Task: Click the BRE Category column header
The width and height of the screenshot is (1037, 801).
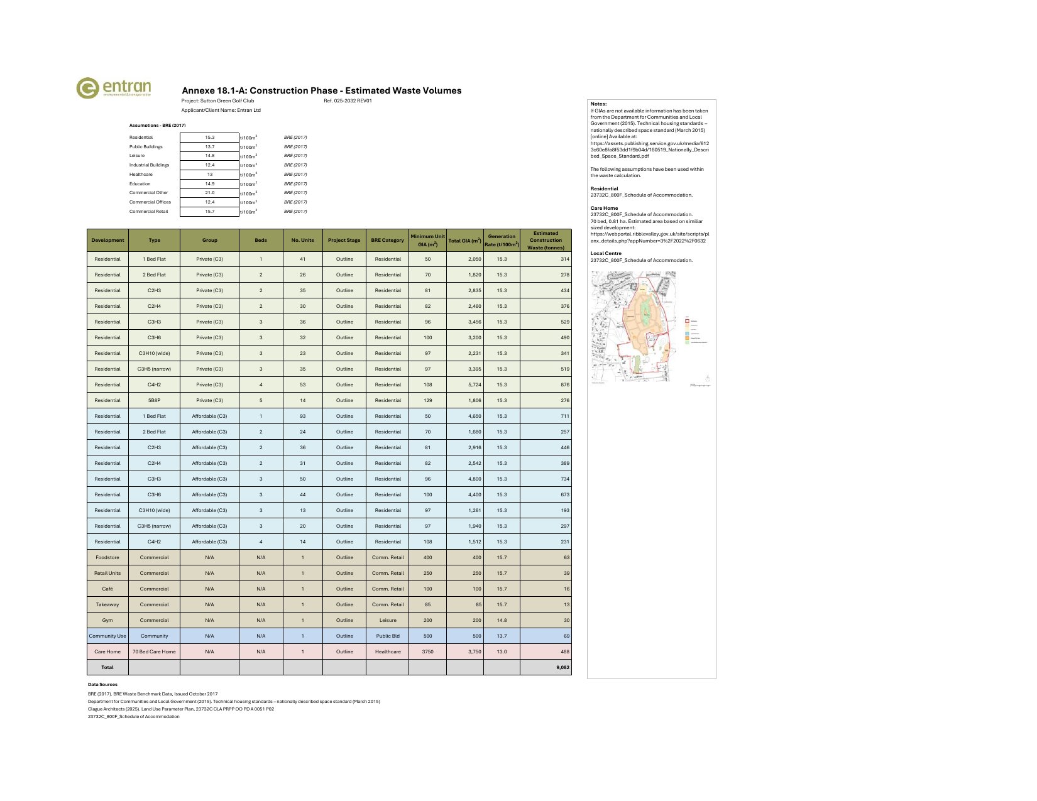Action: pos(387,240)
